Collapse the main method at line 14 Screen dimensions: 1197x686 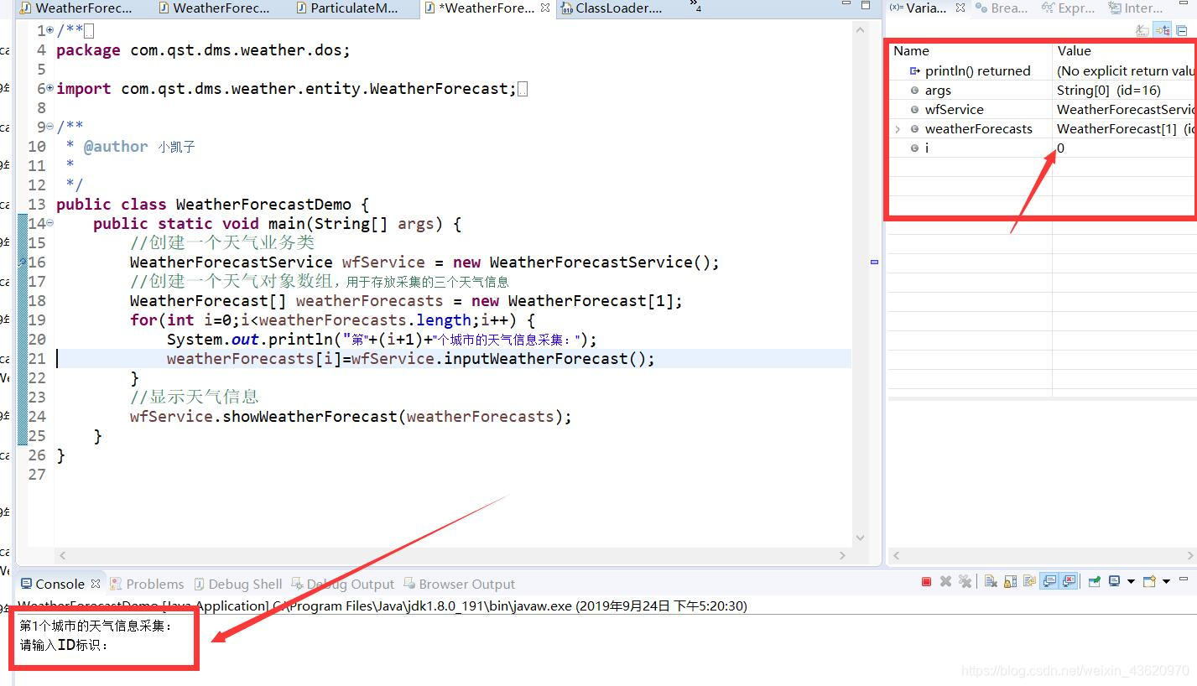50,223
